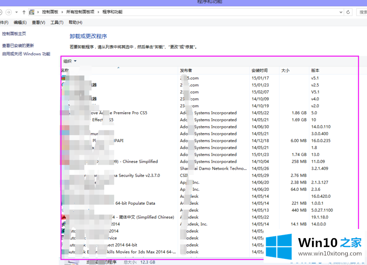Open 启用或关闭 Windows 功能 link
The height and width of the screenshot is (265, 367).
(x=26, y=54)
